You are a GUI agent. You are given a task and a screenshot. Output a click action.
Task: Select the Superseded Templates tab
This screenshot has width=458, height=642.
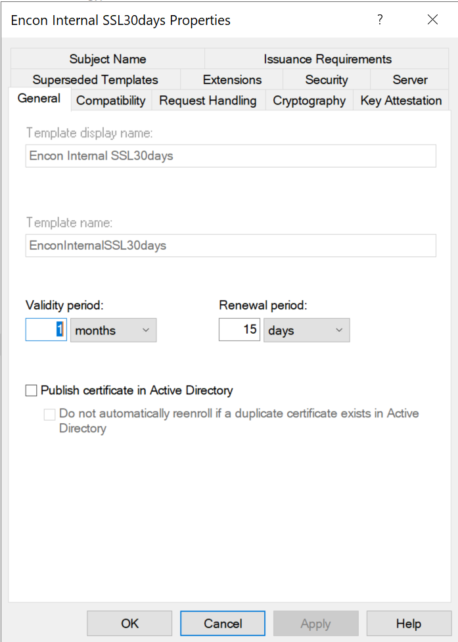pos(95,80)
